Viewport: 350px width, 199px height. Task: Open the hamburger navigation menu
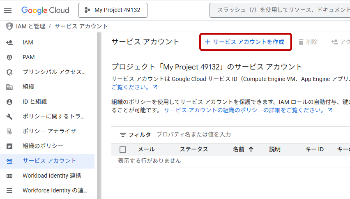click(8, 10)
